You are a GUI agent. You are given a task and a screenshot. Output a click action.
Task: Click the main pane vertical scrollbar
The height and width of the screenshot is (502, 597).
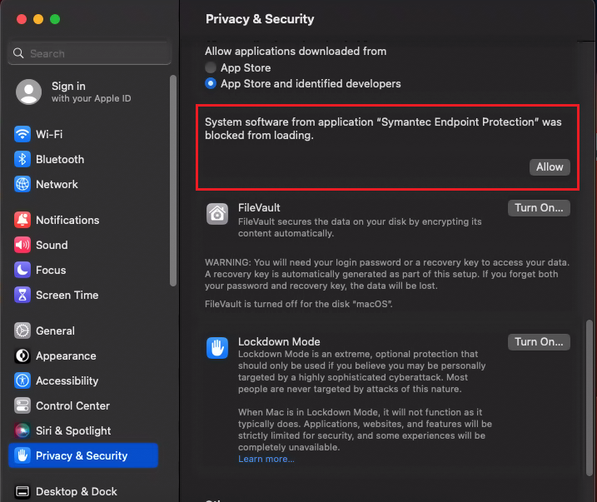590,397
